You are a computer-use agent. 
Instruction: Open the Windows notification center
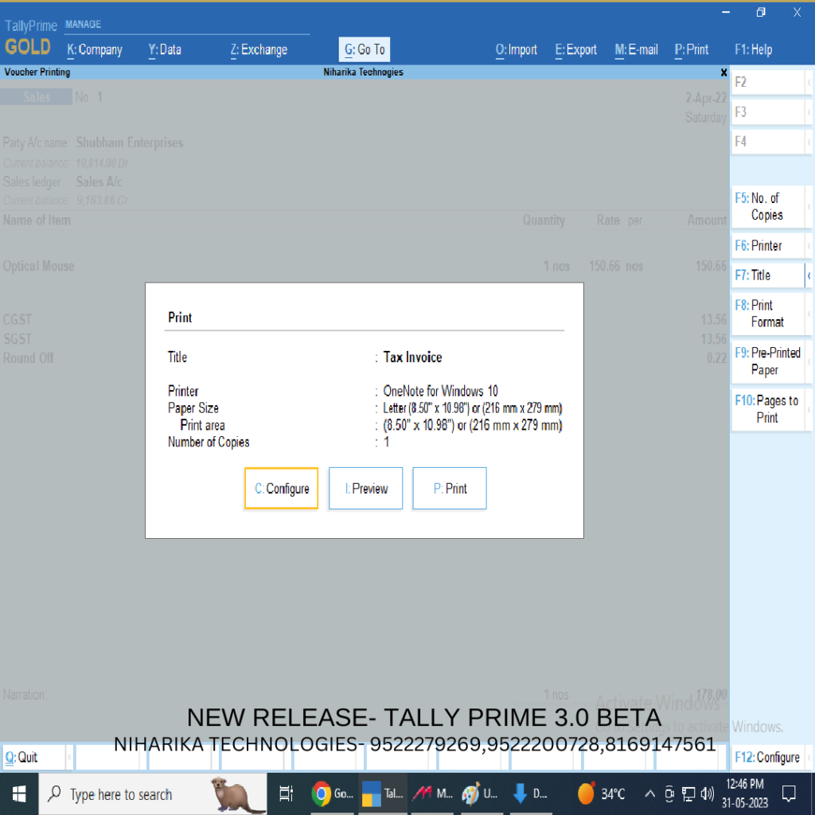(x=789, y=794)
